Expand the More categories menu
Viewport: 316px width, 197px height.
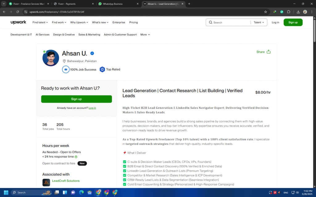[145, 35]
